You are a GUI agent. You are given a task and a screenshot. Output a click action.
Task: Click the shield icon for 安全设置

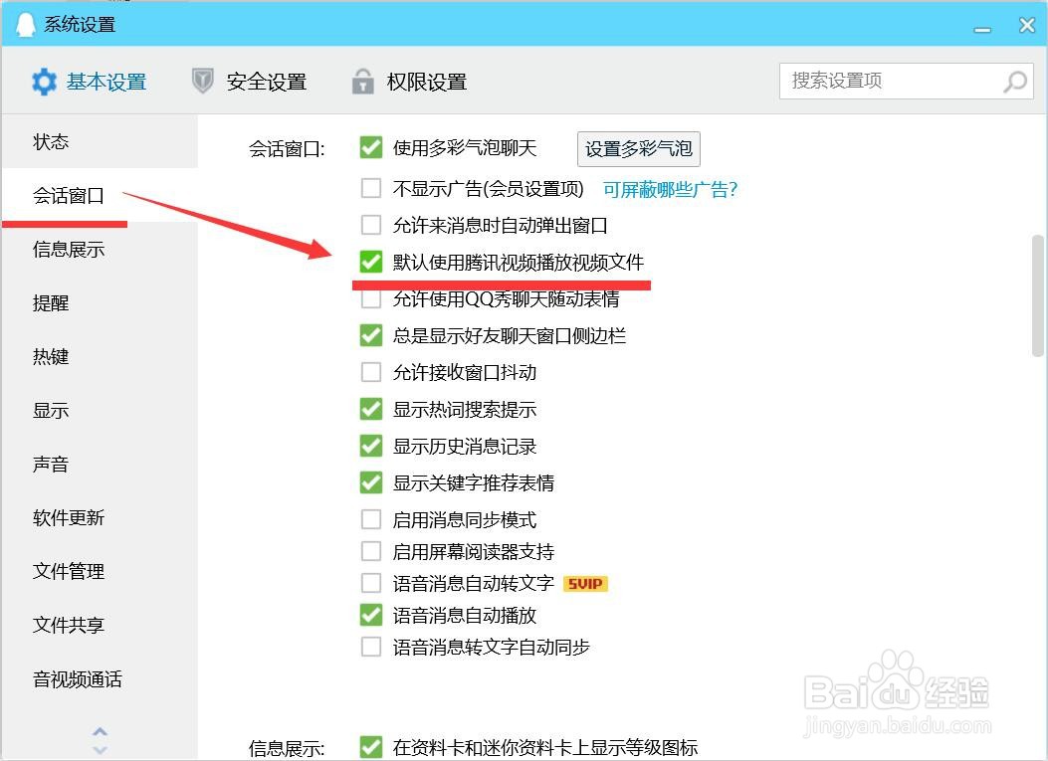202,81
